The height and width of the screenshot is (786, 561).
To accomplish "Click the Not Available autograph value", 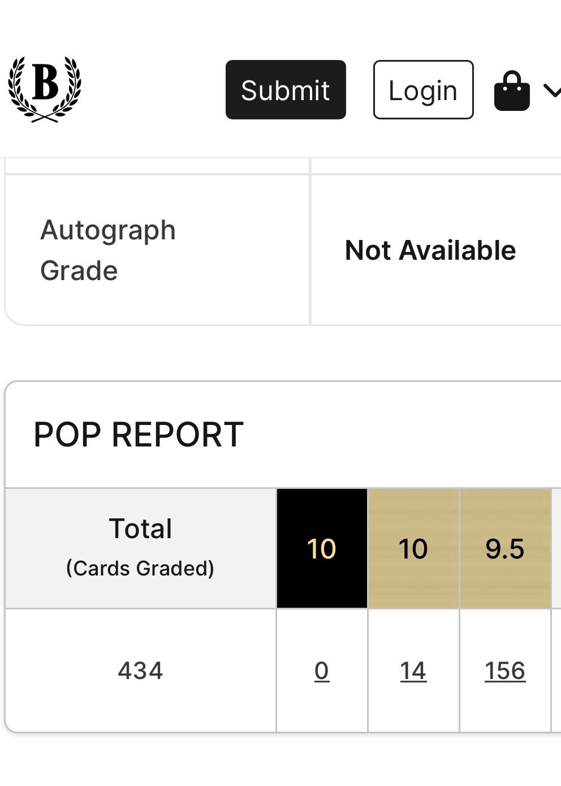I will click(430, 250).
